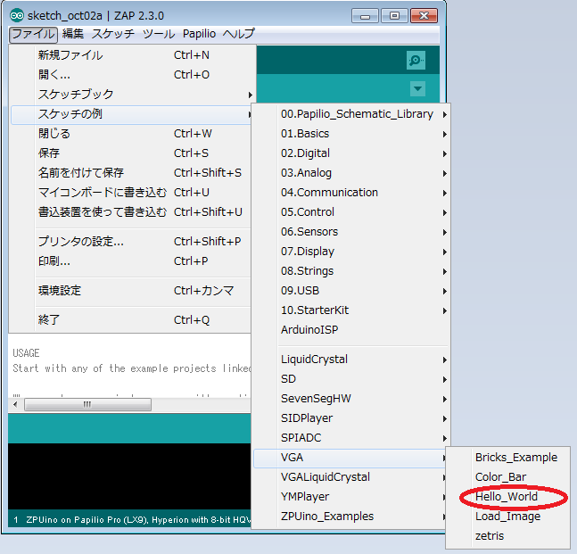Open the ツール menu

pos(159,34)
